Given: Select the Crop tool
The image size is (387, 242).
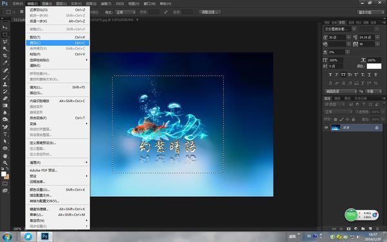Looking at the screenshot, I should coord(5,55).
